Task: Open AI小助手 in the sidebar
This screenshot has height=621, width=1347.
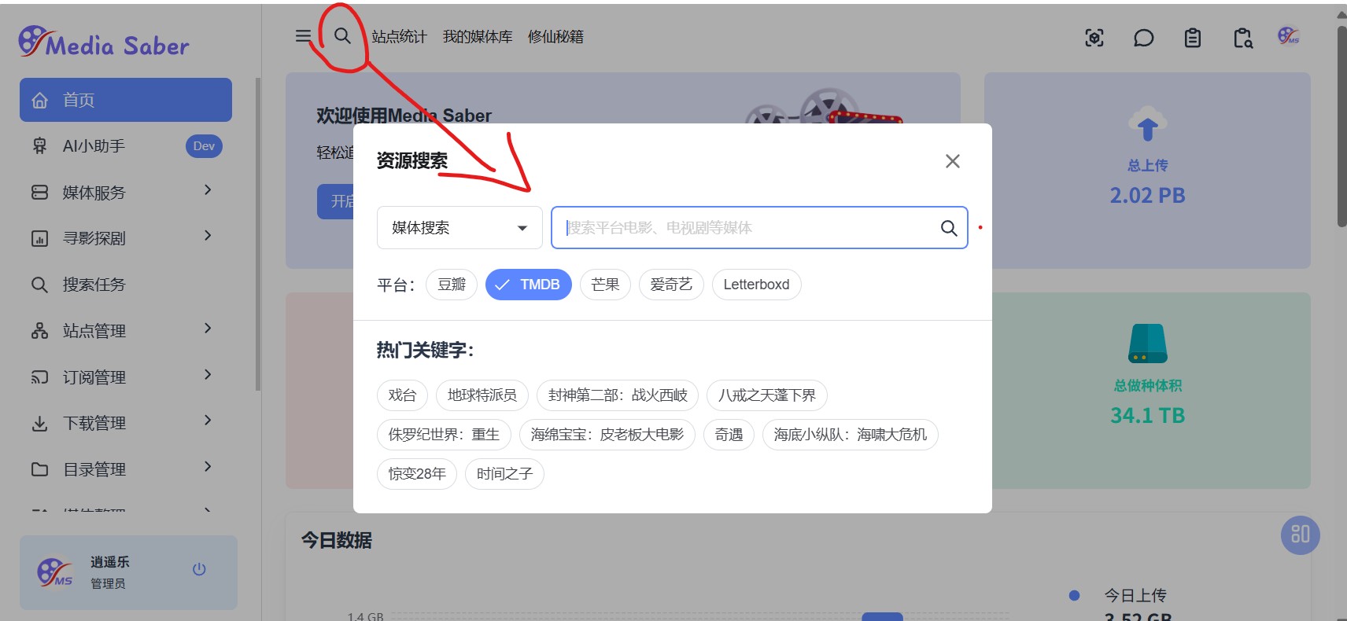Action: pyautogui.click(x=126, y=146)
